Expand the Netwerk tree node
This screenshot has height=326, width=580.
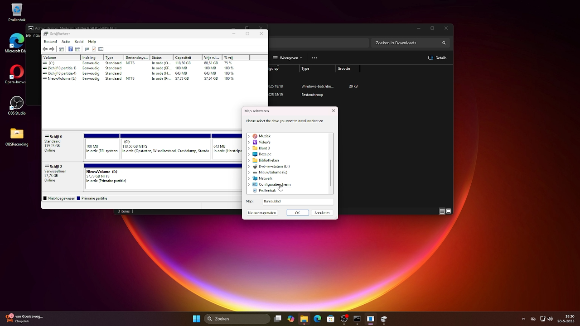(x=249, y=178)
